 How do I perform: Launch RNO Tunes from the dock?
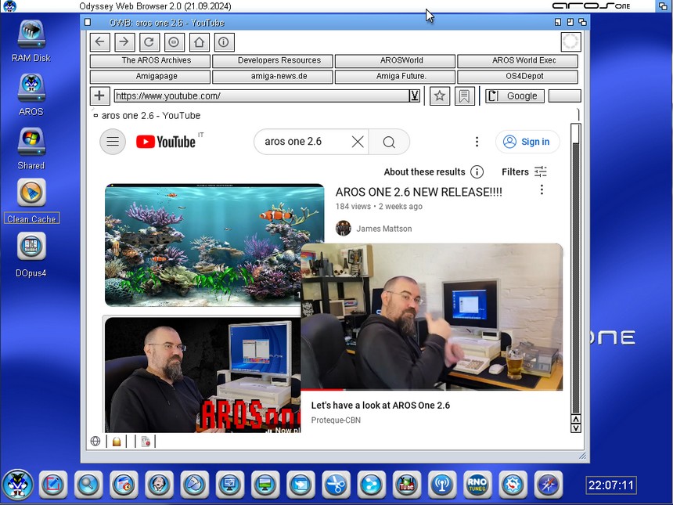click(477, 485)
